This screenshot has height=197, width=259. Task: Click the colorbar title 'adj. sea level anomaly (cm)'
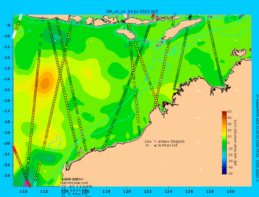235,143
